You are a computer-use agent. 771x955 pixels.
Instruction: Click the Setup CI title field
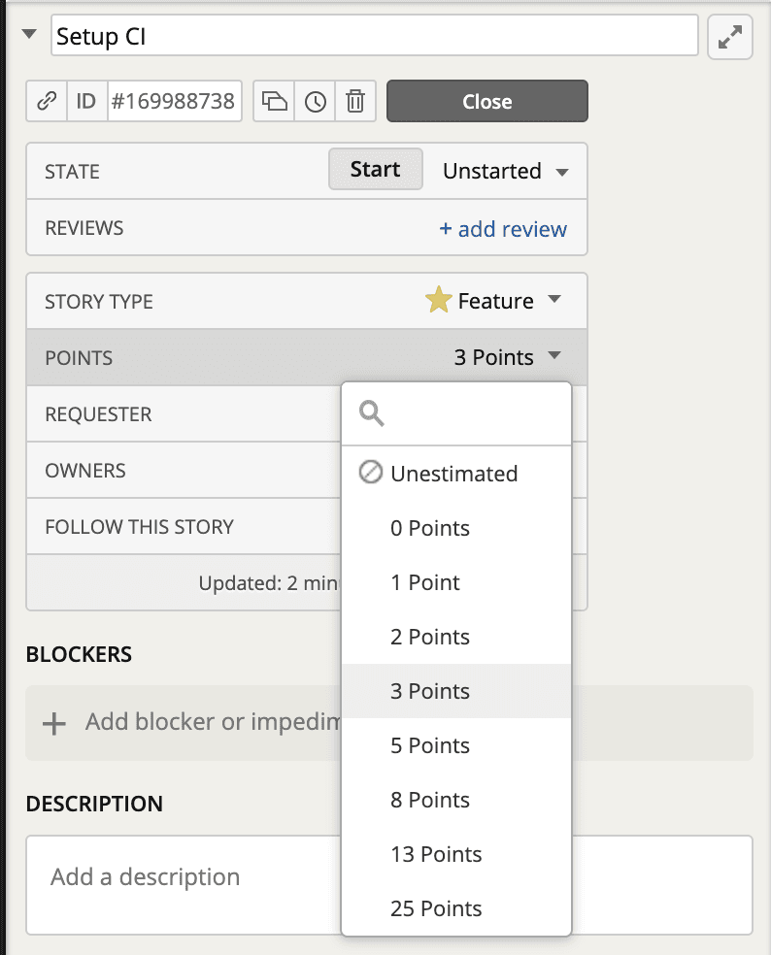[x=374, y=37]
